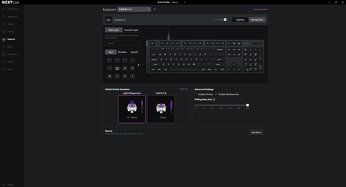Select the Special category tab
This screenshot has width=346, height=187.
[134, 52]
